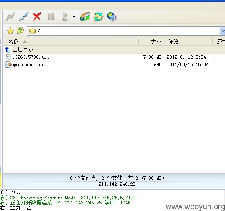Open the bookmarks star icon

10,31
